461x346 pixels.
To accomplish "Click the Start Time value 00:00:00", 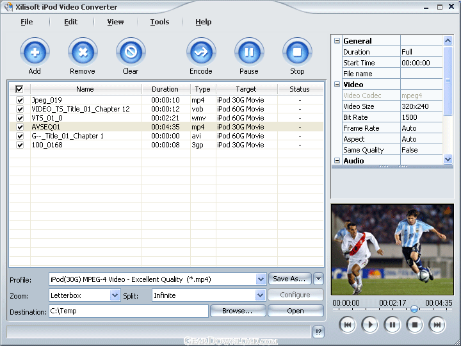I will pos(421,63).
